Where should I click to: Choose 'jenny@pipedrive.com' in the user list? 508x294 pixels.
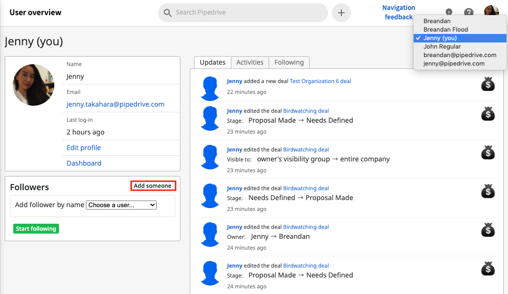(454, 63)
